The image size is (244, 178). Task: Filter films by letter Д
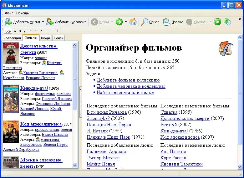[x=25, y=31]
